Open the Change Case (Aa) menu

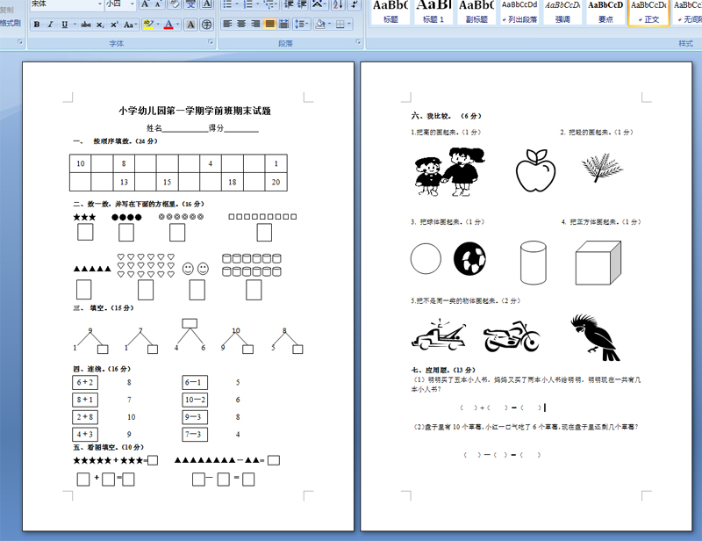click(129, 25)
